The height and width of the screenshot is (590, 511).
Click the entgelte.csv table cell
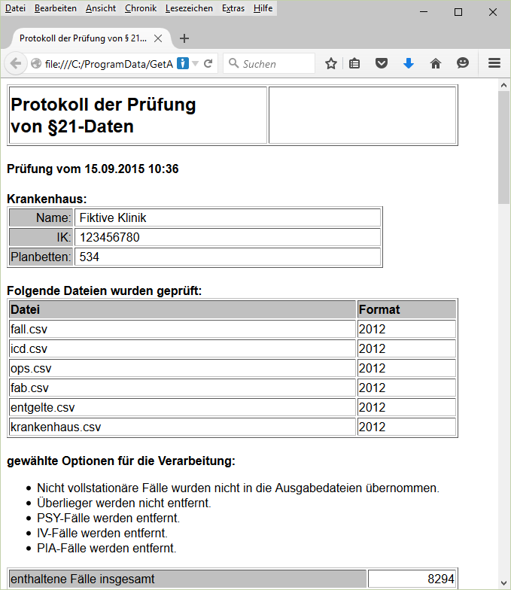(x=182, y=408)
